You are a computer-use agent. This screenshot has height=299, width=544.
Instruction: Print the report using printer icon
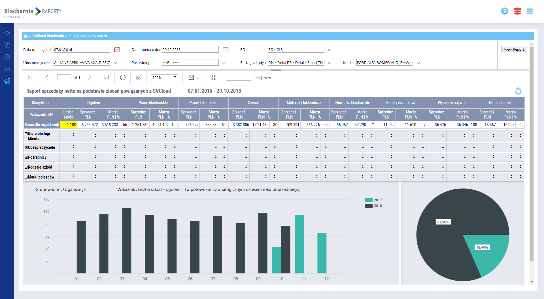point(213,78)
